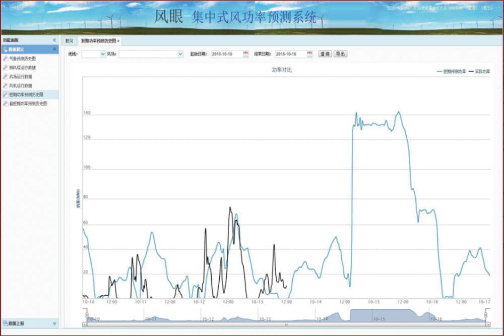Click the 10-12 label in the range overview
Screen dimensions: 504x336
click(x=208, y=319)
